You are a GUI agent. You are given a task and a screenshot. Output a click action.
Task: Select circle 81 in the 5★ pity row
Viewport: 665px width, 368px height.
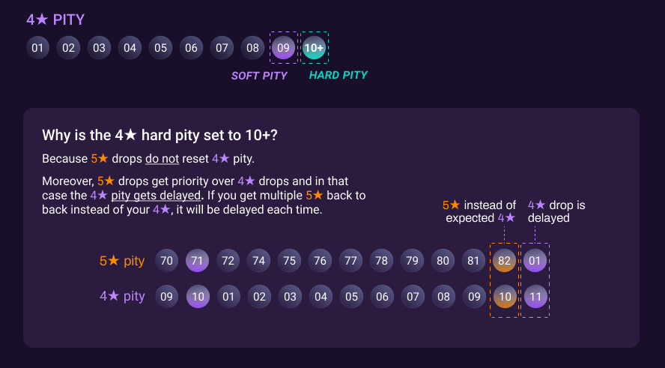pyautogui.click(x=473, y=261)
